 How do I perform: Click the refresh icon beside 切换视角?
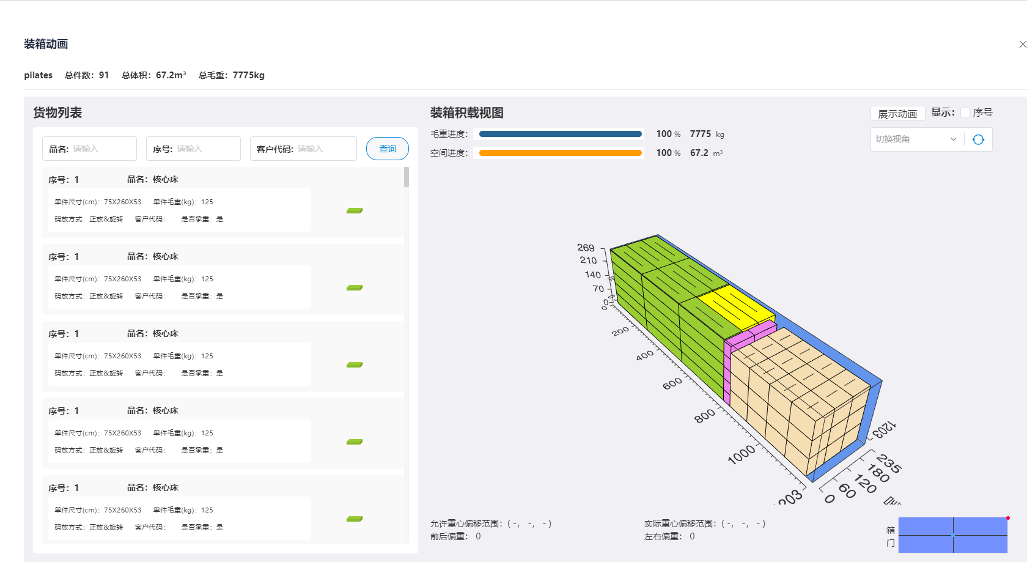978,139
